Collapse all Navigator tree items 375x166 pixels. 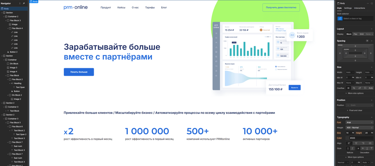click(20, 3)
